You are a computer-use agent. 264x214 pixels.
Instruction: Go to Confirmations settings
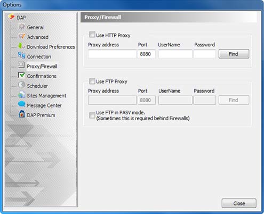pyautogui.click(x=42, y=76)
